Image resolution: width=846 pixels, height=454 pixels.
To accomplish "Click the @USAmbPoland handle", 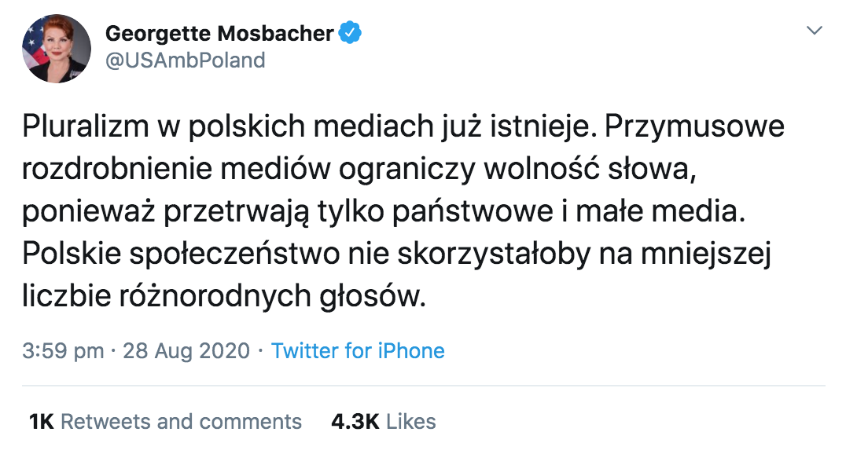I will coord(185,60).
